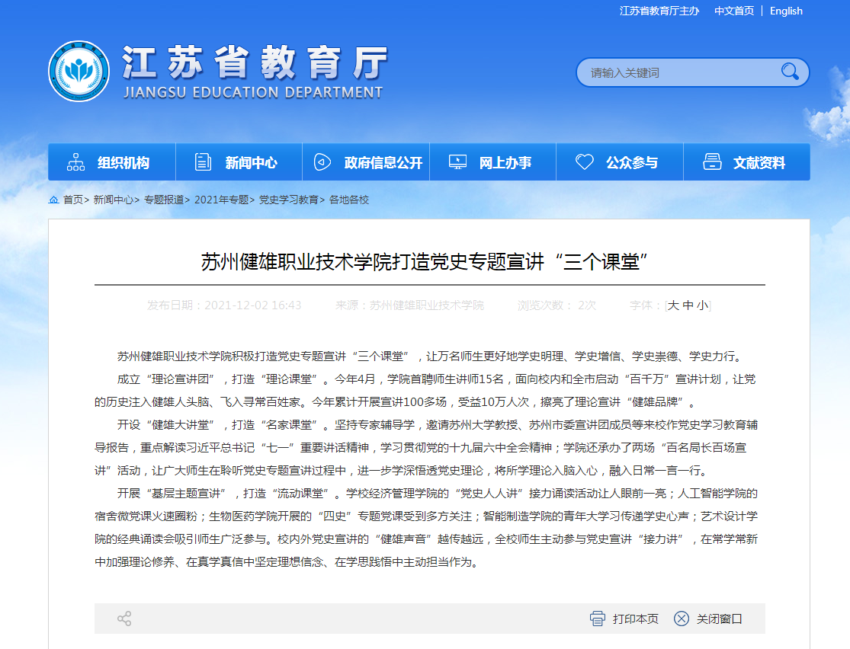Click the 组织机构 organization chart icon

(75, 162)
